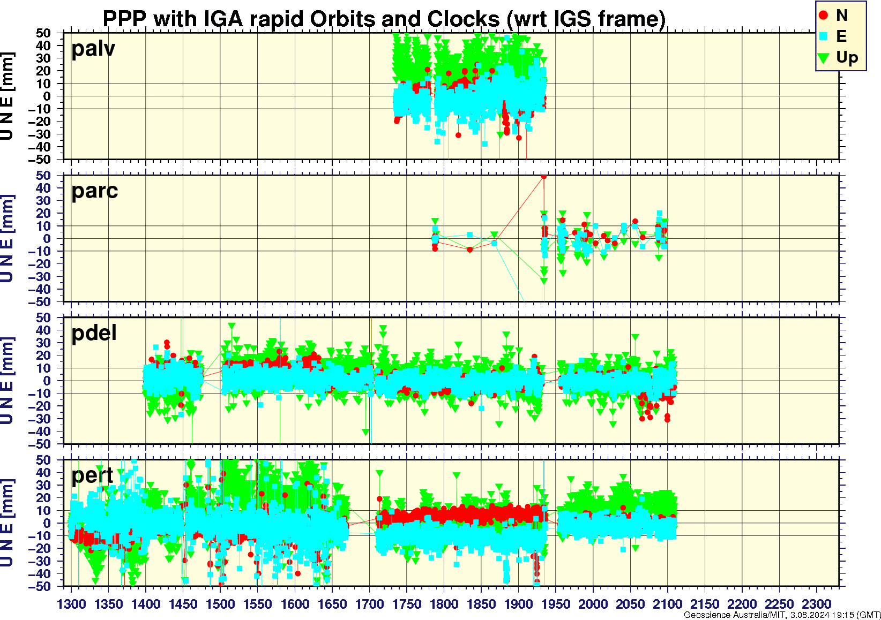Click the 'pert' station label
Screen dimensions: 881x620
pos(93,475)
